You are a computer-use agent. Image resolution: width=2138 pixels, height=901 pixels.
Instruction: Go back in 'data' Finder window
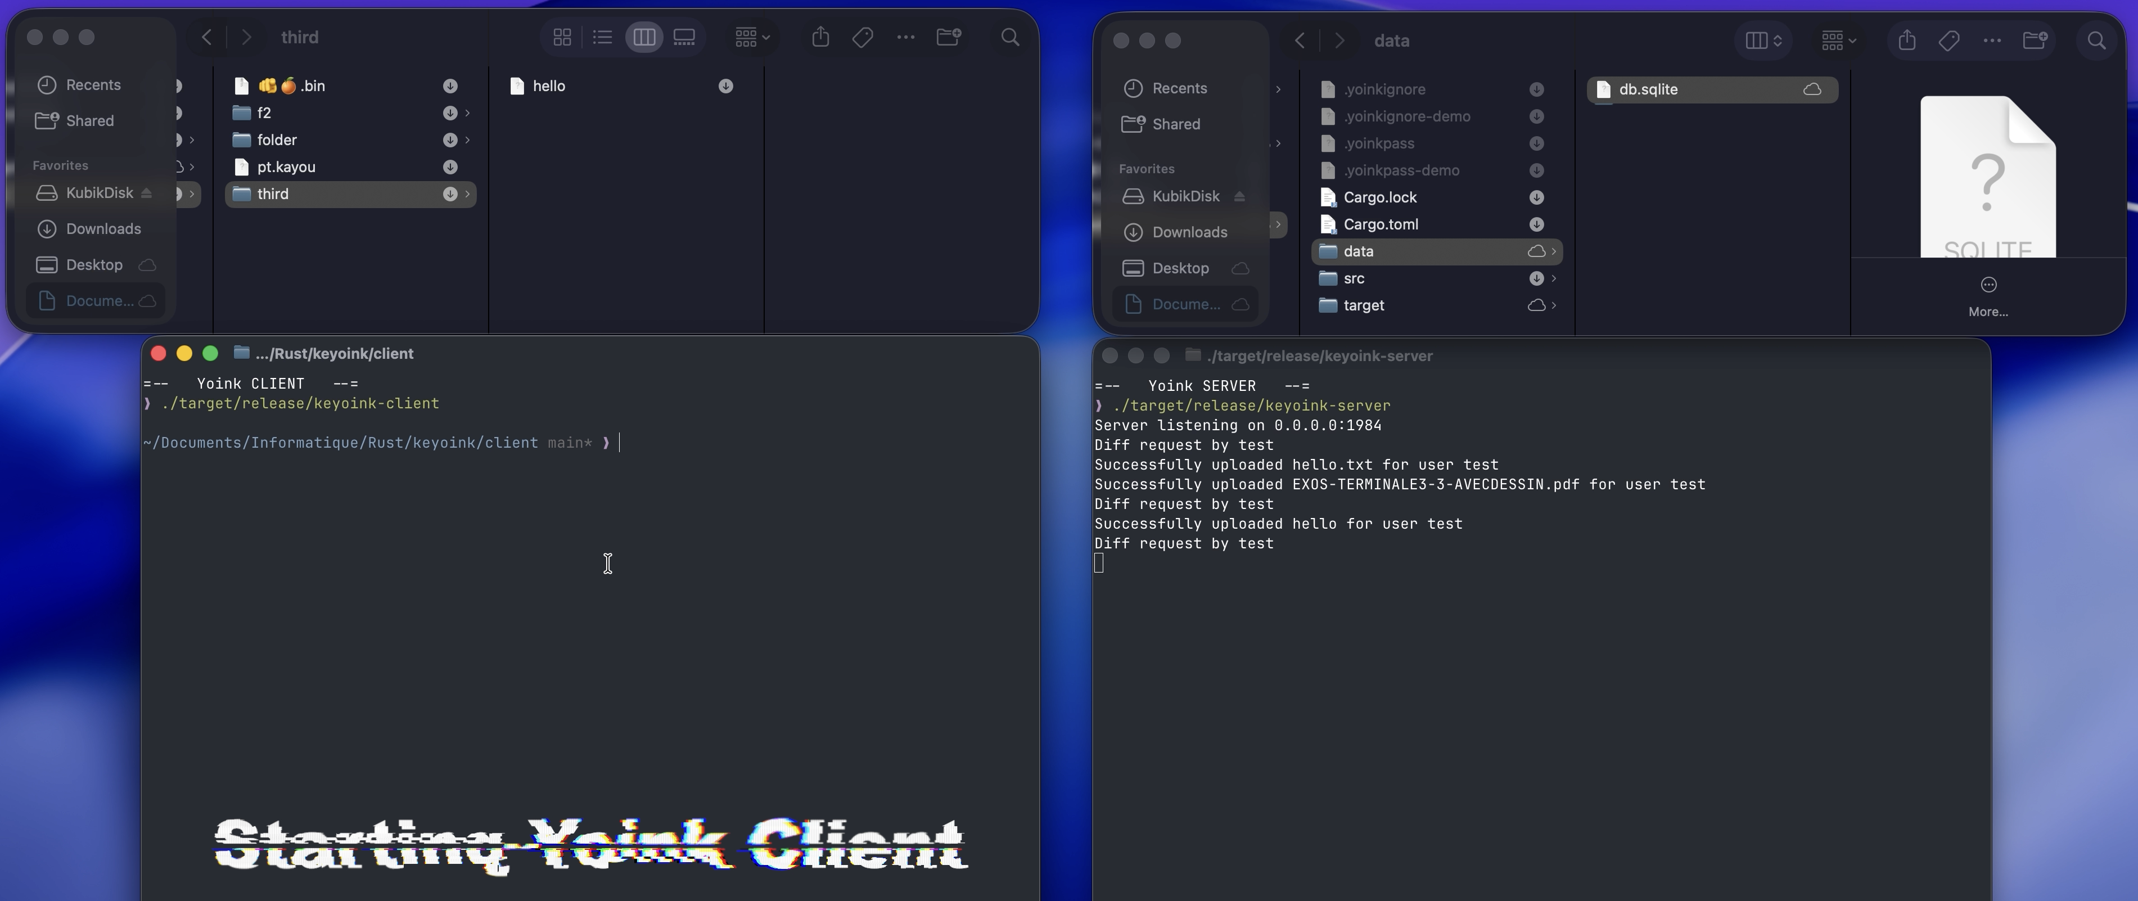coord(1300,40)
